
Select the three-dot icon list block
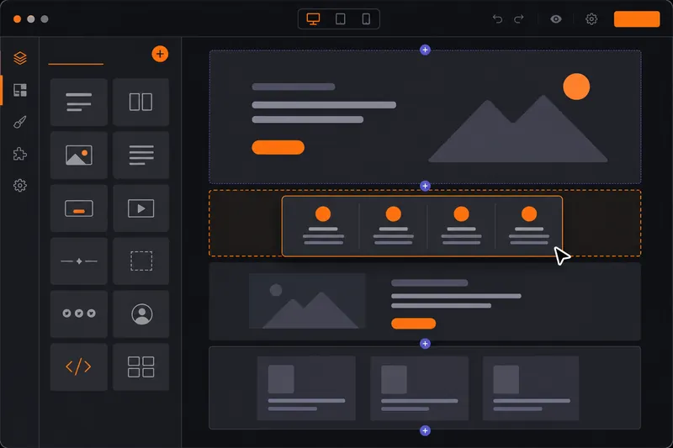pos(78,314)
